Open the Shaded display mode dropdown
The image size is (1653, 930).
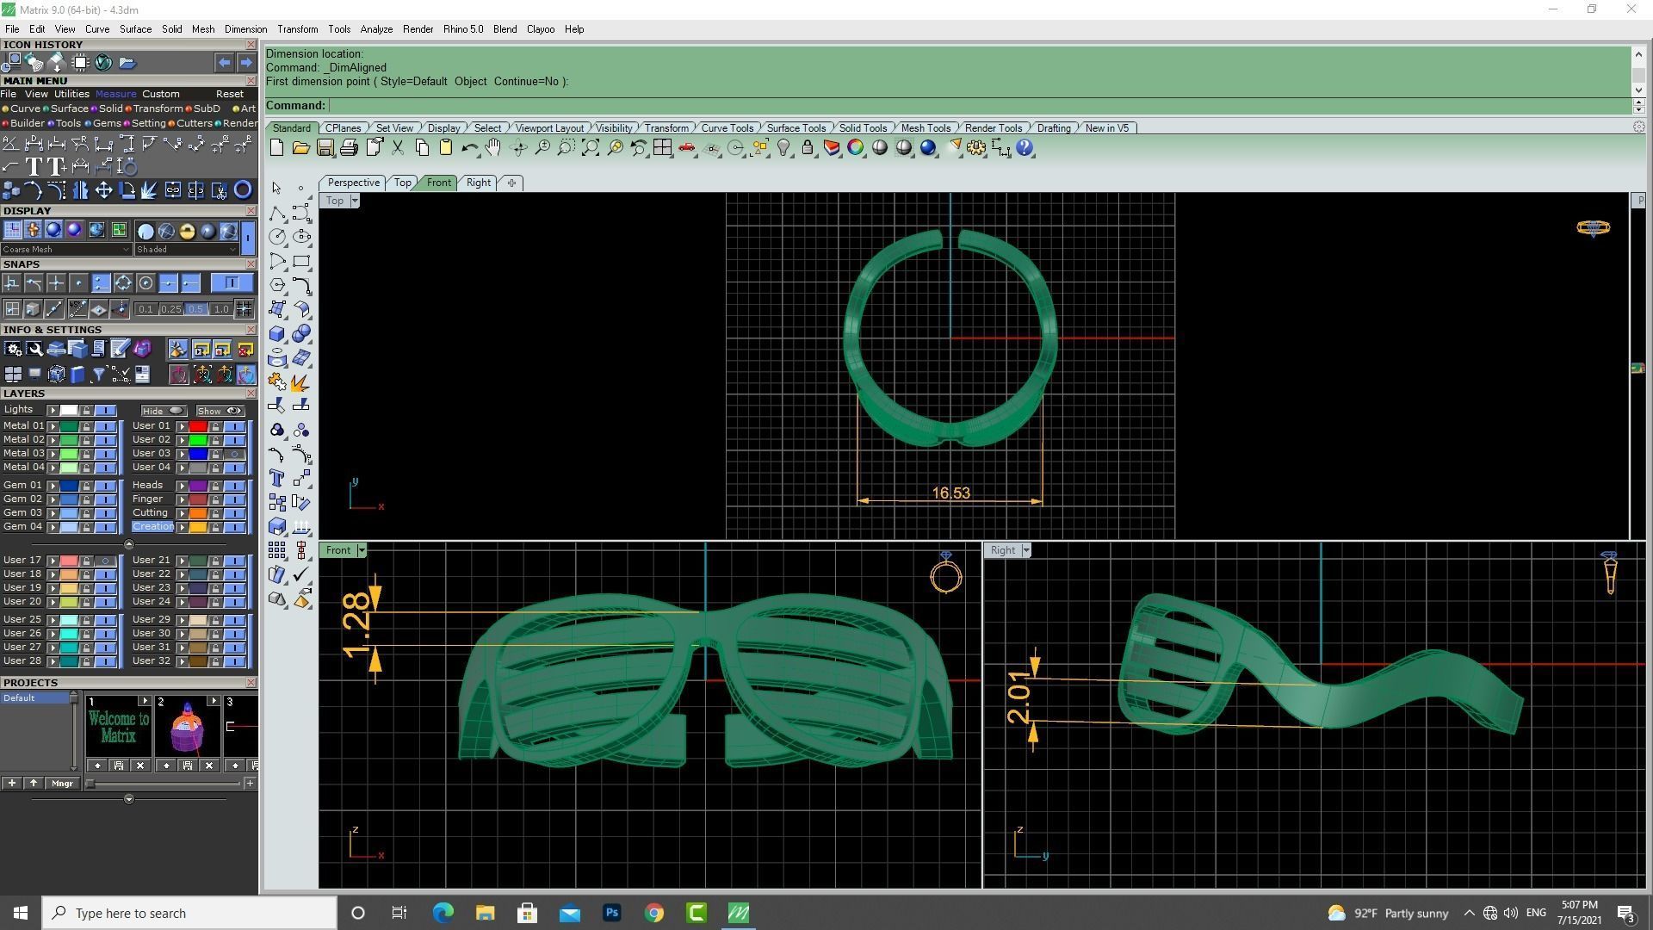(186, 250)
